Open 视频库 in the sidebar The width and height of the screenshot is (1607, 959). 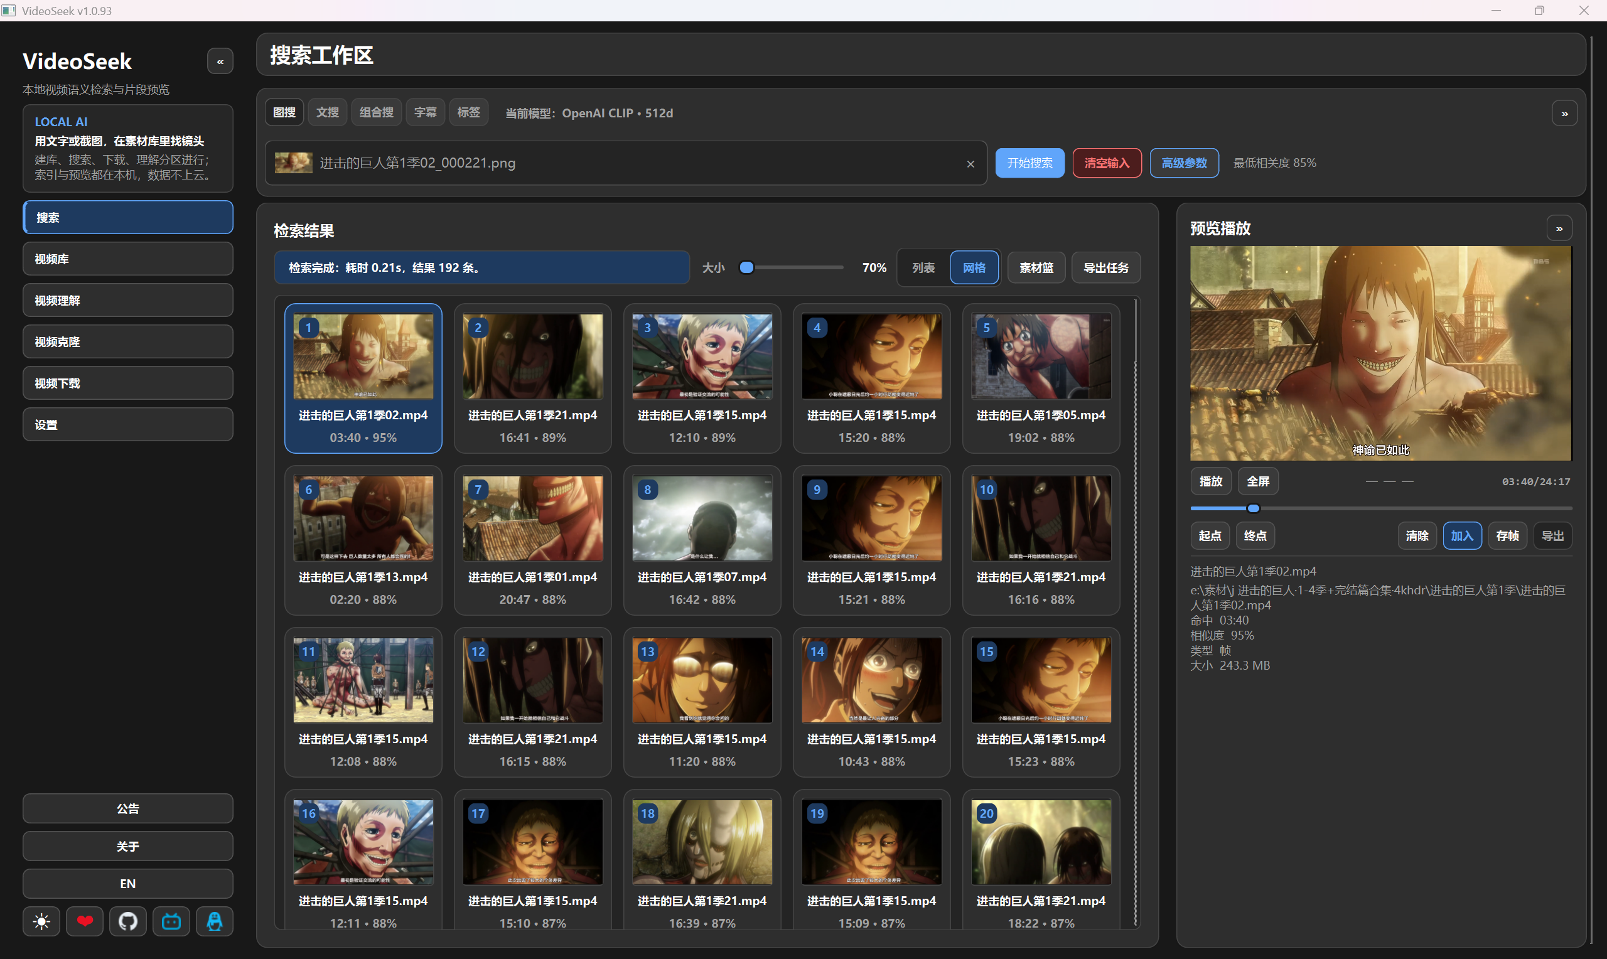click(128, 259)
